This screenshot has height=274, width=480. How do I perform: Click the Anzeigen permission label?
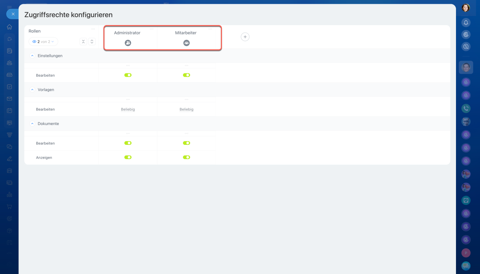point(44,158)
